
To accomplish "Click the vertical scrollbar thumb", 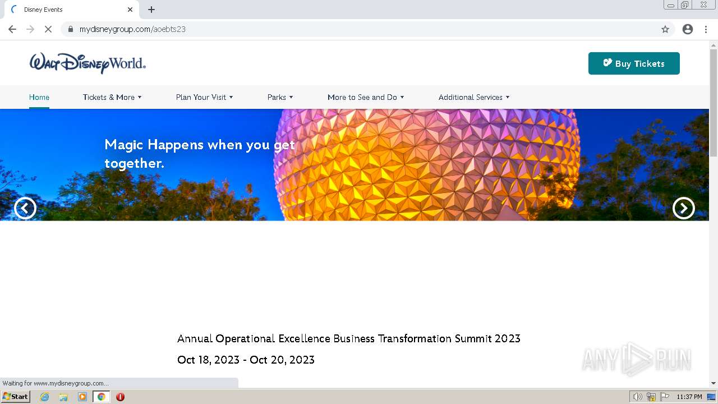I will 714,103.
